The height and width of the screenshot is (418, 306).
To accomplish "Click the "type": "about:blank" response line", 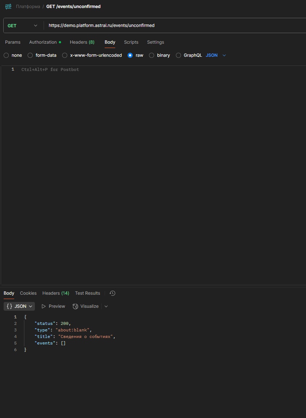I will (x=63, y=330).
